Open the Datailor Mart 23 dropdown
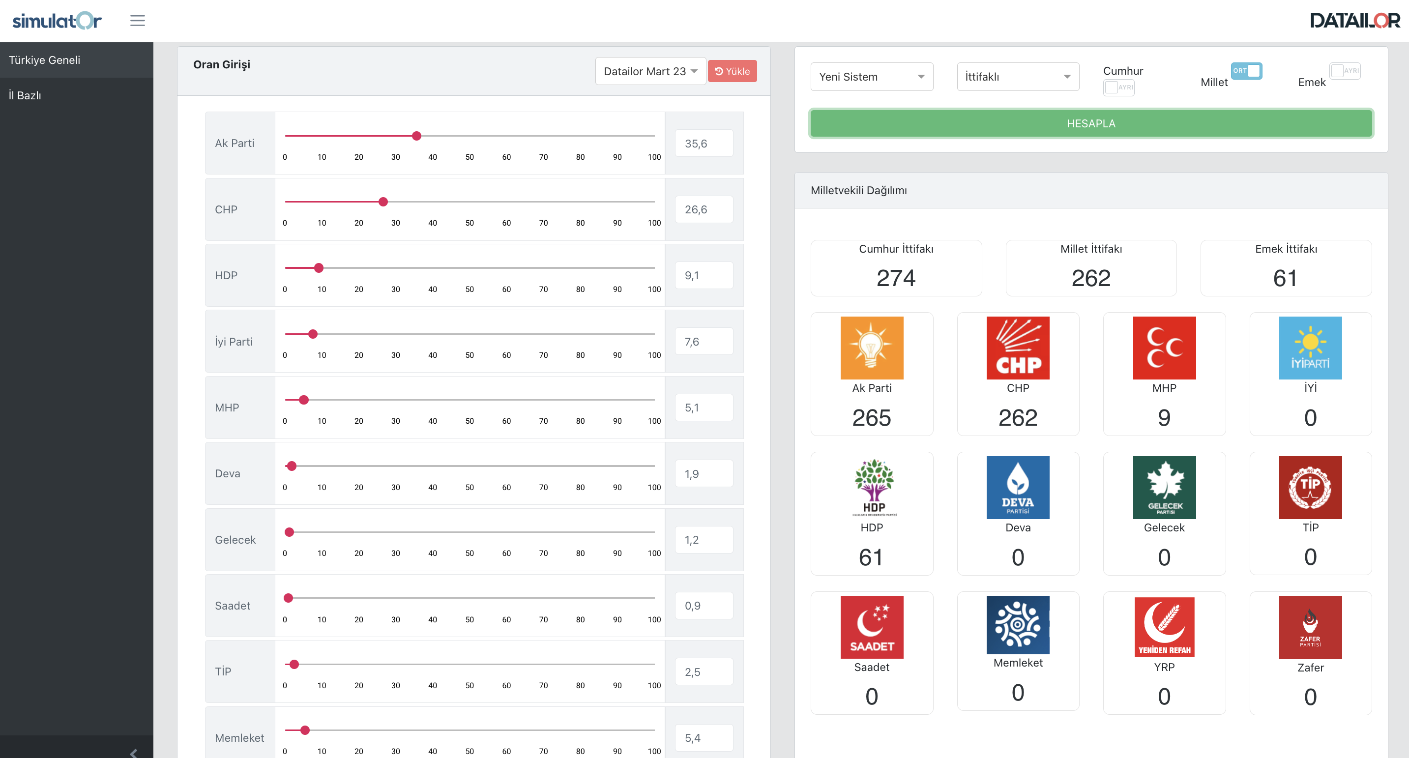This screenshot has width=1409, height=758. coord(650,72)
